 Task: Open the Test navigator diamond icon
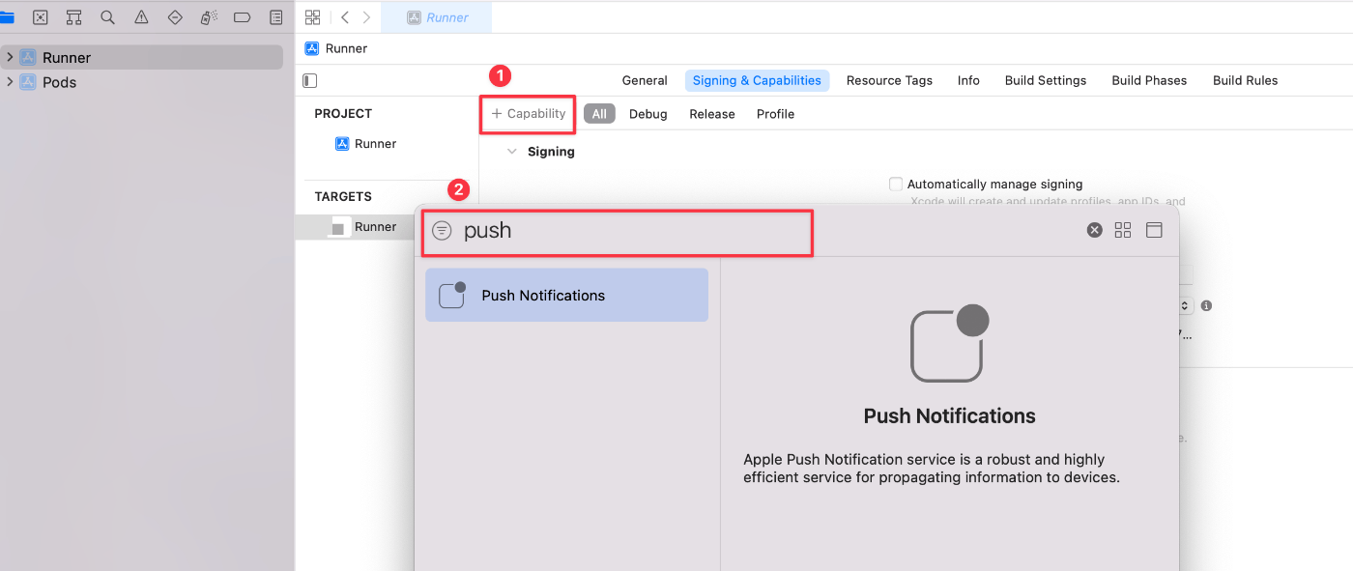click(175, 17)
